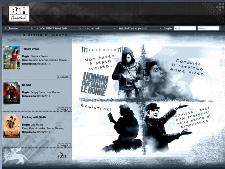Click the login link in navigation bar
225x169 pixels.
[x=168, y=28]
